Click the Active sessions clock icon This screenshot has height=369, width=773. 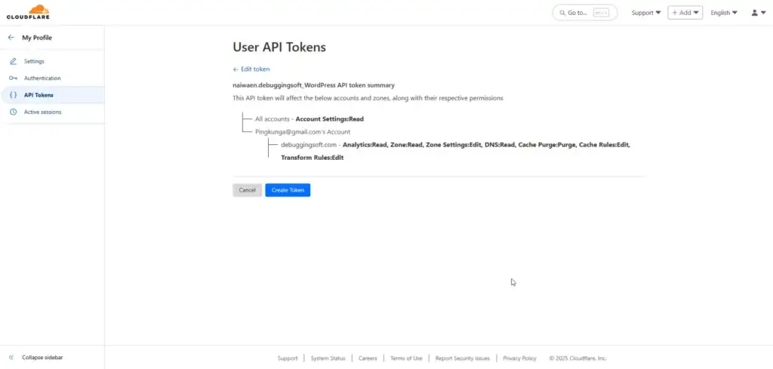14,112
